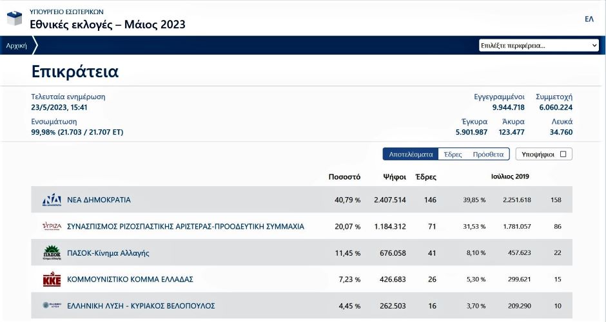The image size is (606, 322).
Task: Go to Αρχική in breadcrumb
Action: 16,46
